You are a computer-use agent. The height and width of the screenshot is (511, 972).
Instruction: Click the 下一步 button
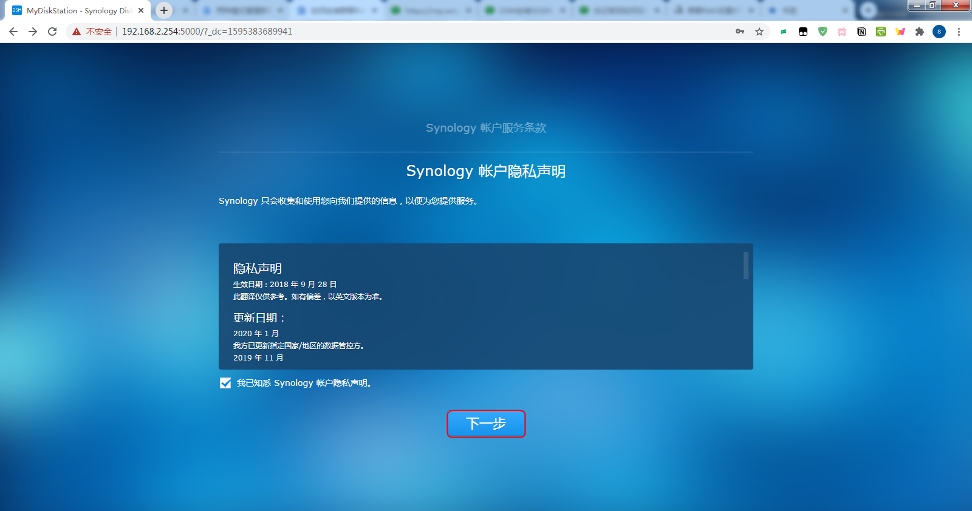pyautogui.click(x=486, y=424)
